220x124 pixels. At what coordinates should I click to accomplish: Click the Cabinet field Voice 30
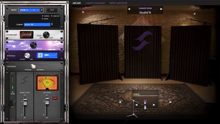[37, 24]
